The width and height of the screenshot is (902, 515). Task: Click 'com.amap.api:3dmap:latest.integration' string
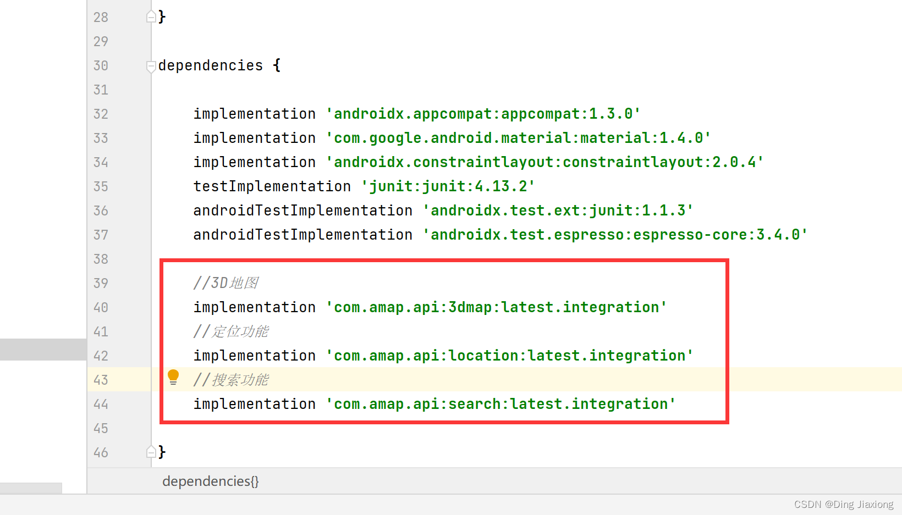[497, 307]
